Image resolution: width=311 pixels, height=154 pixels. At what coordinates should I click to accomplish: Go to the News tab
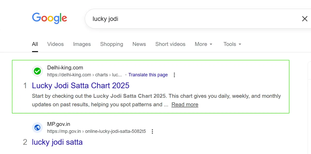point(139,44)
